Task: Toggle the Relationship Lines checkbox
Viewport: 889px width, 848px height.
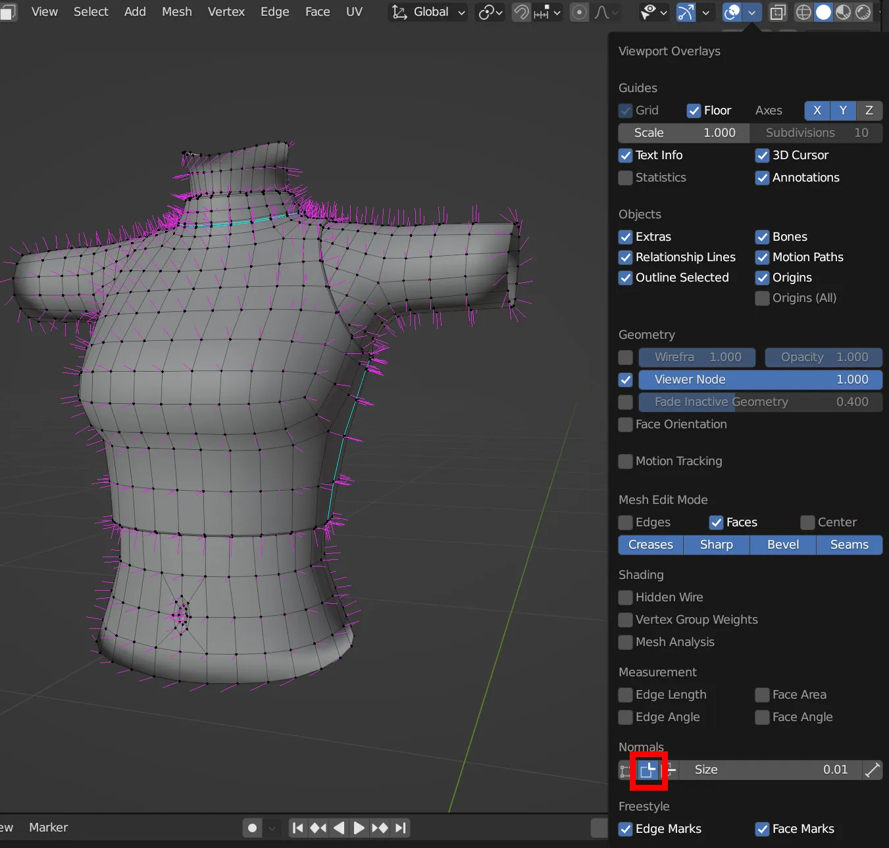Action: (x=625, y=257)
